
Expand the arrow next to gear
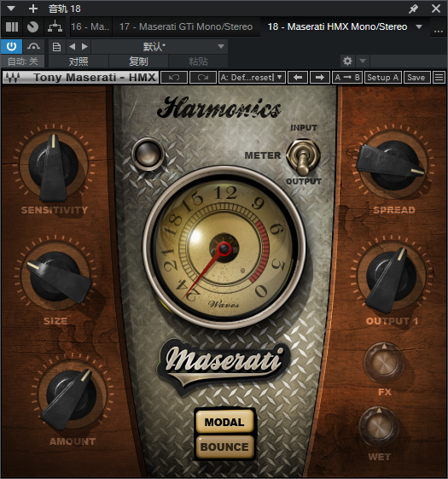pyautogui.click(x=363, y=61)
